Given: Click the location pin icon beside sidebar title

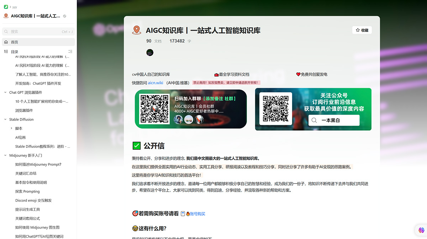Looking at the screenshot, I should [x=6, y=16].
